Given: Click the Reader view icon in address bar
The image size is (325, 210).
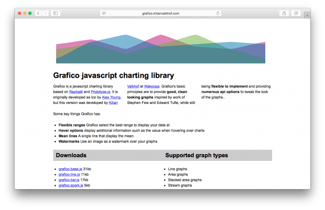Looking at the screenshot, I should pos(104,13).
